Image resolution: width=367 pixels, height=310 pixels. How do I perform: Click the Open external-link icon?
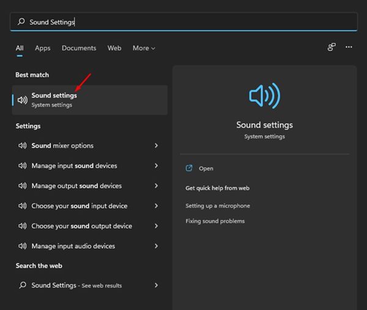pos(189,168)
